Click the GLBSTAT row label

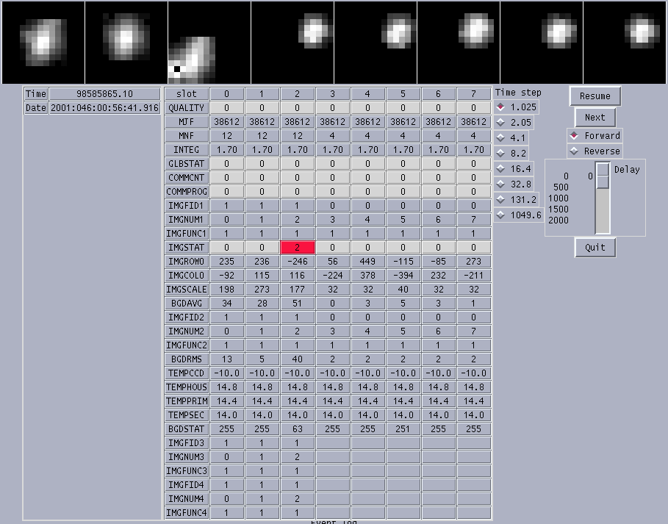click(187, 164)
